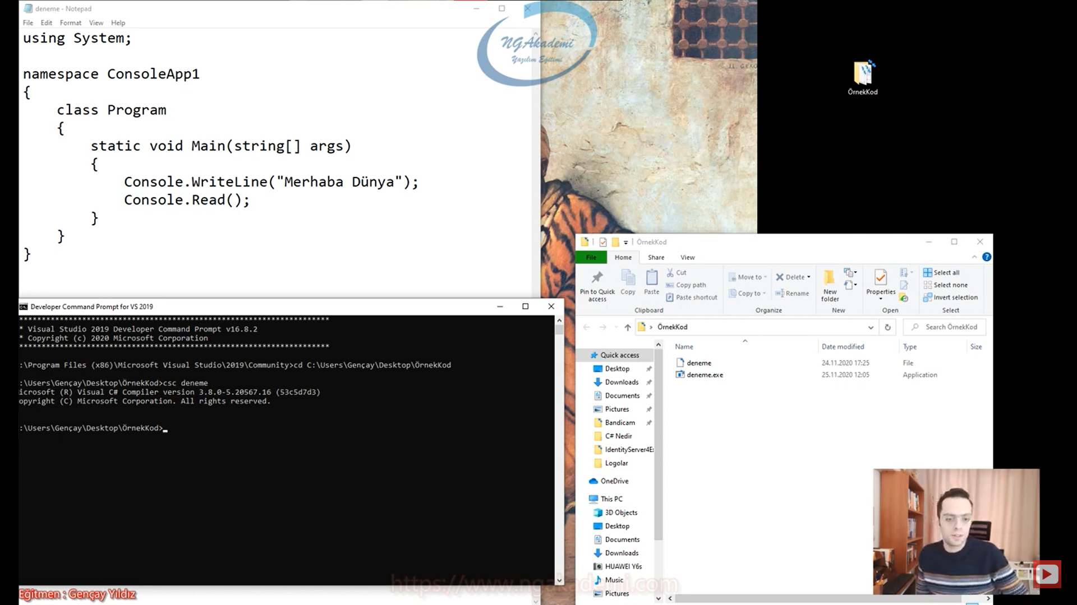Click the ÖrnekKod desktop folder icon

click(x=863, y=78)
